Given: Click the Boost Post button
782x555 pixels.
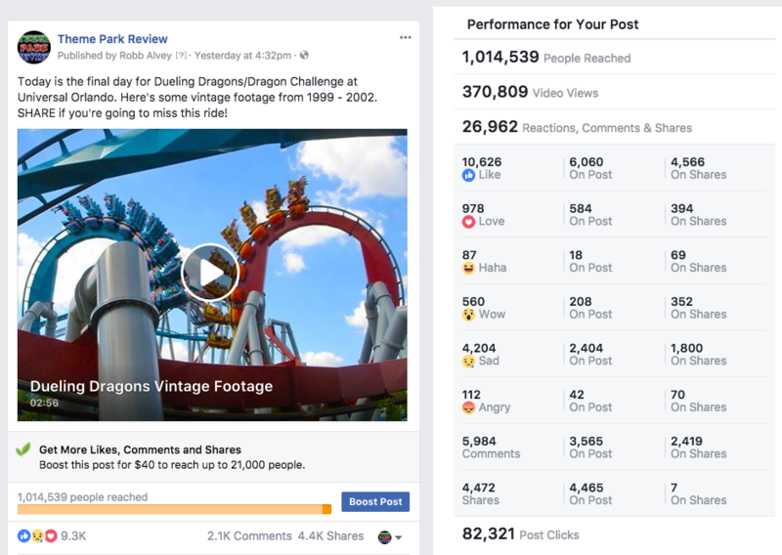Looking at the screenshot, I should tap(375, 501).
